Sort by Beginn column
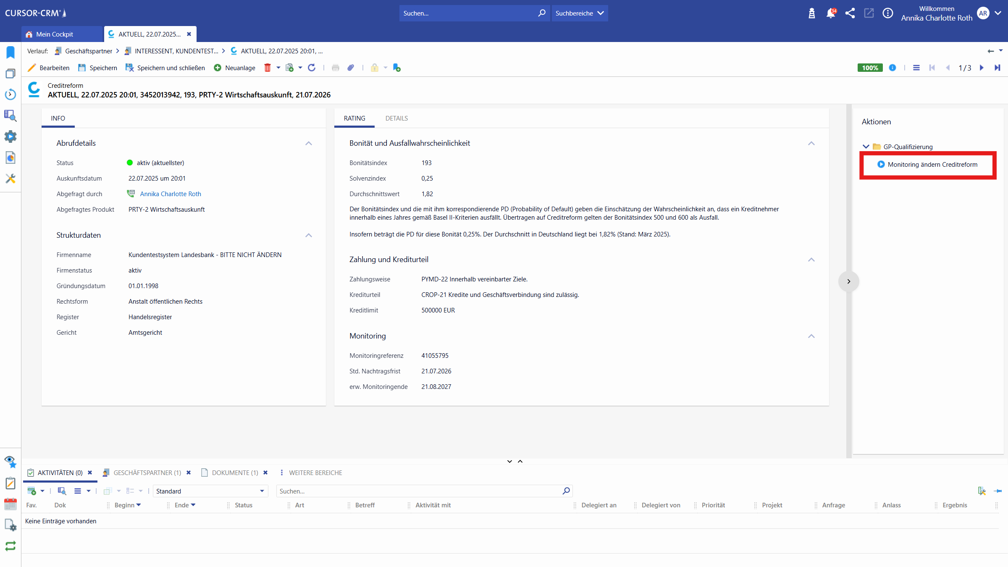 (x=128, y=505)
